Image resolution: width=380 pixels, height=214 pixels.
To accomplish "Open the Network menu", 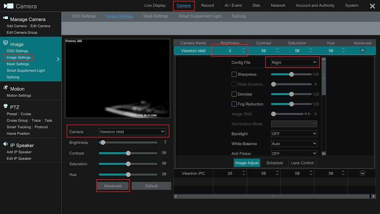I will coord(278,5).
